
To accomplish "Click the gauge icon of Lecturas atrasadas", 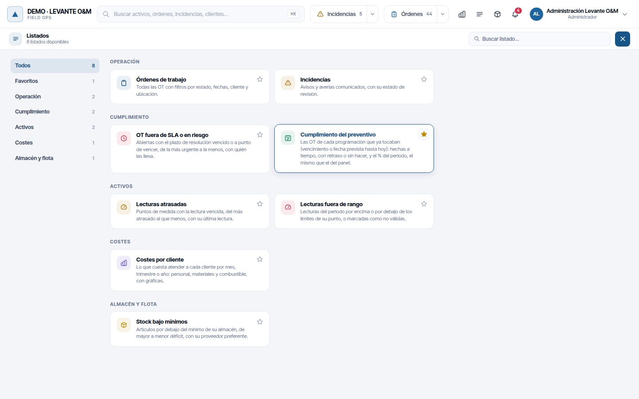I will point(124,207).
